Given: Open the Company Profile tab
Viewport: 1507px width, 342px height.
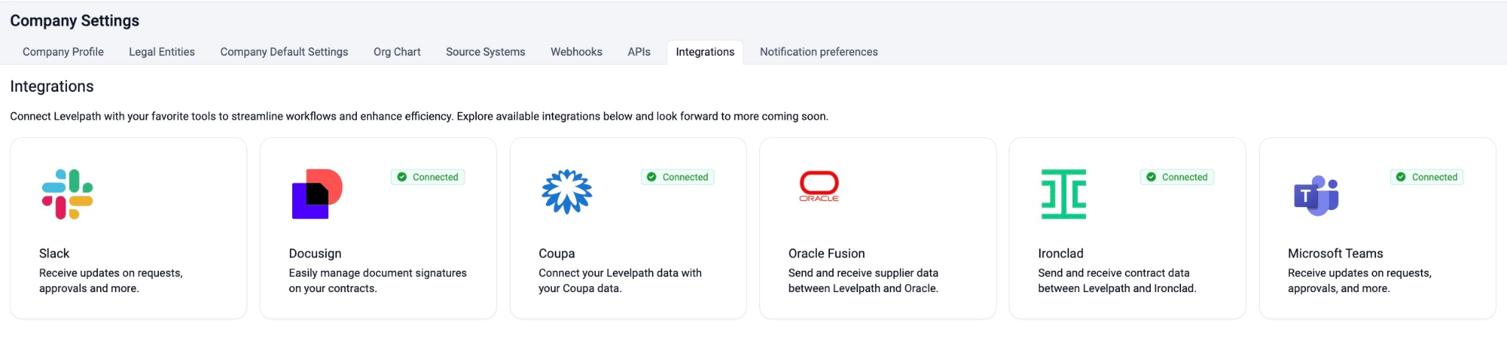Looking at the screenshot, I should click(x=63, y=52).
